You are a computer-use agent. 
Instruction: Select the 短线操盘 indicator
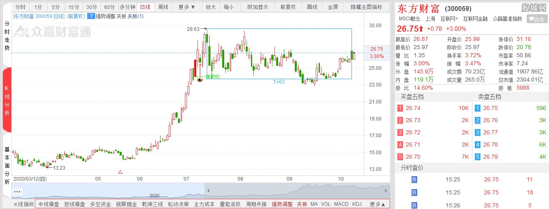pyautogui.click(x=75, y=204)
